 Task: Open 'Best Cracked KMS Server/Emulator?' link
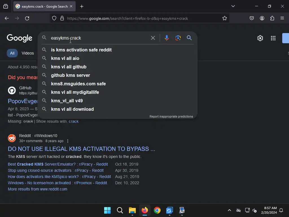(58, 164)
